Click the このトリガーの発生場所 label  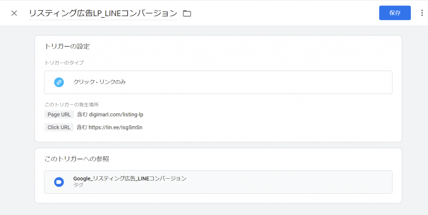pos(71,105)
